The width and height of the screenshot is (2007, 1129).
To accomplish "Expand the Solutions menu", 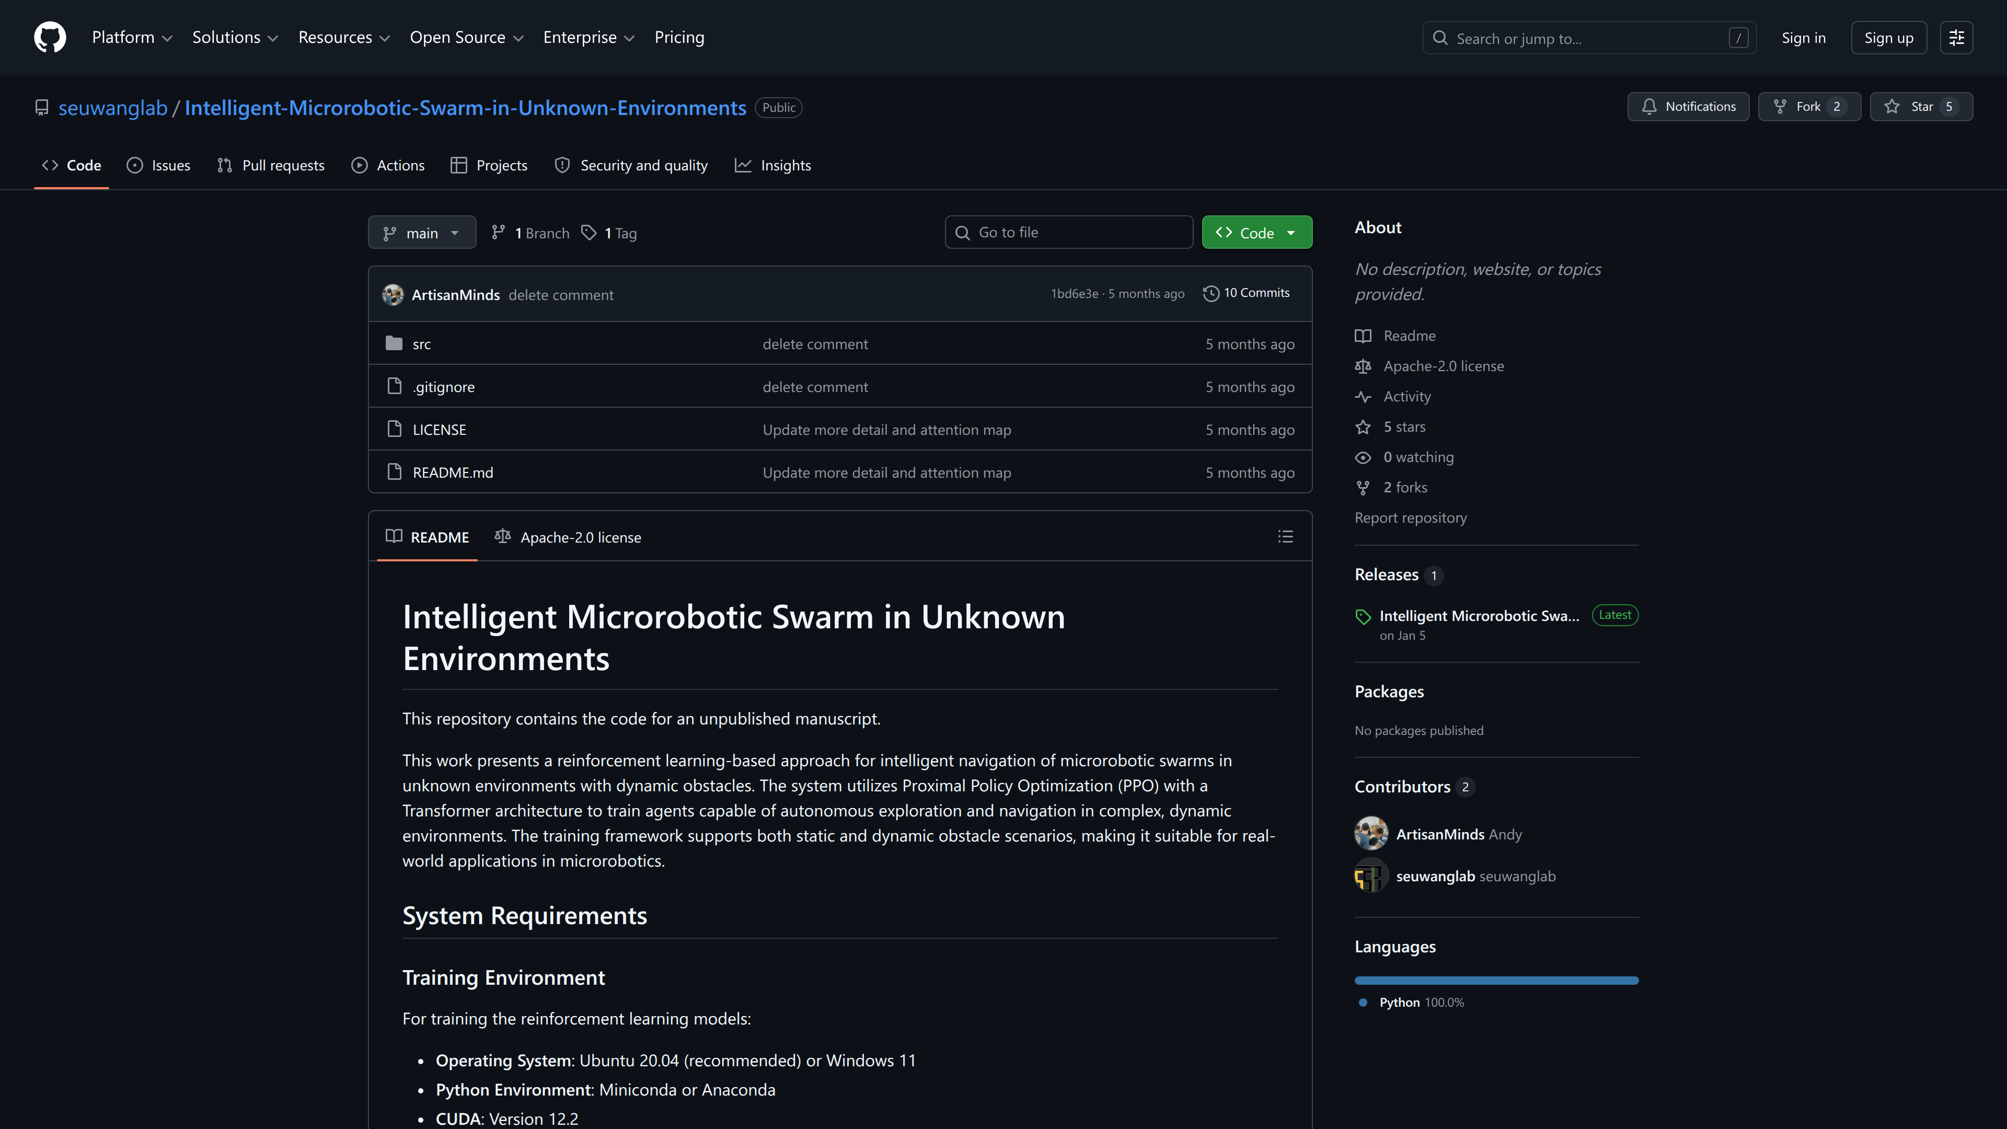I will [235, 38].
